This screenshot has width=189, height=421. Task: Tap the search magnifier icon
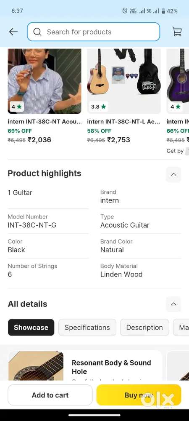pos(37,32)
